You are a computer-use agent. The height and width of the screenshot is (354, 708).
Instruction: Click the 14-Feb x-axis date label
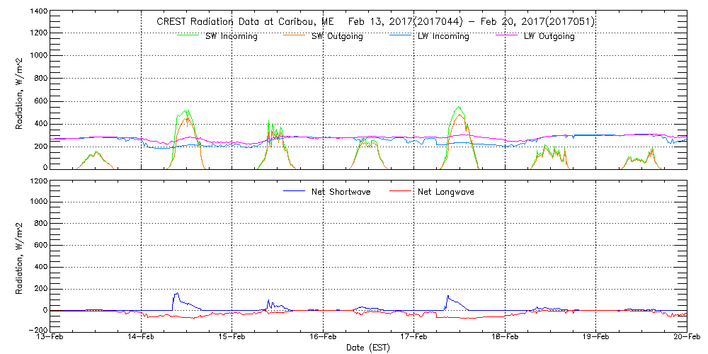tap(142, 337)
